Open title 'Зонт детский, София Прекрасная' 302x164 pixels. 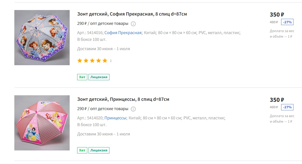tap(132, 14)
